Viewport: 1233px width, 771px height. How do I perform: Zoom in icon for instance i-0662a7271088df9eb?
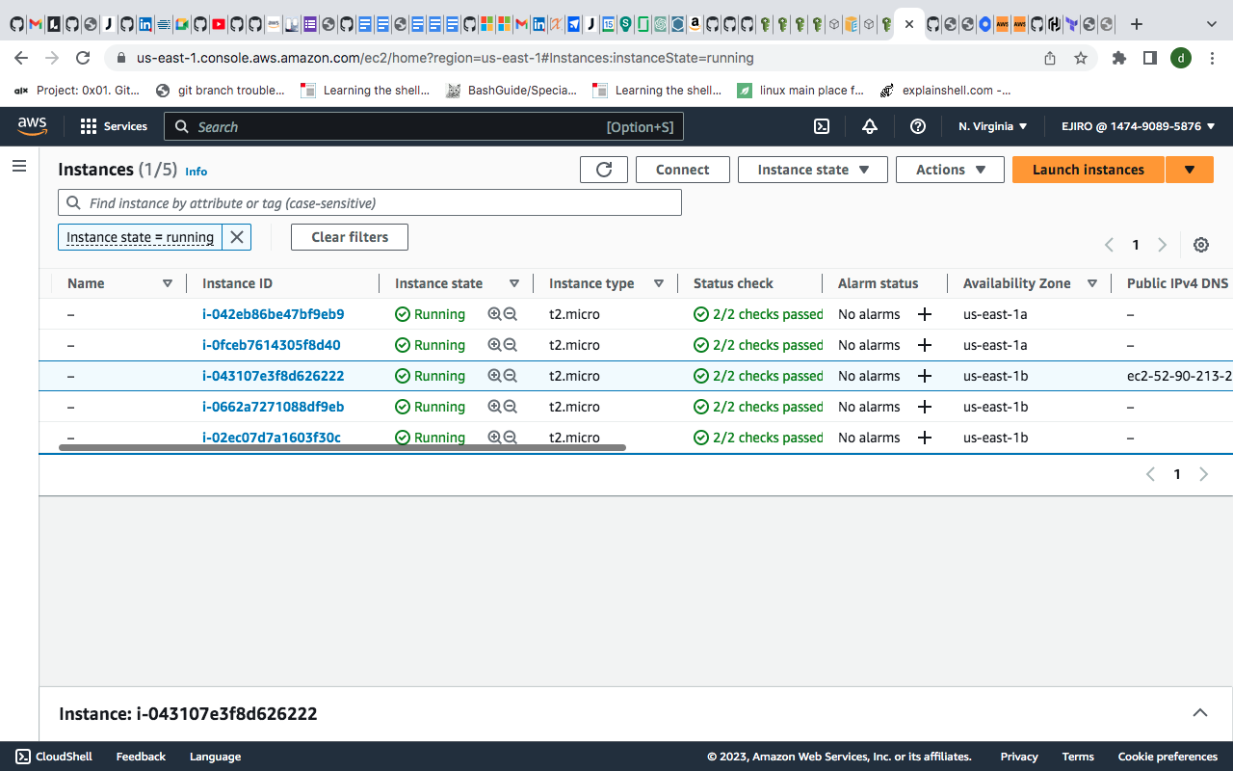point(495,407)
